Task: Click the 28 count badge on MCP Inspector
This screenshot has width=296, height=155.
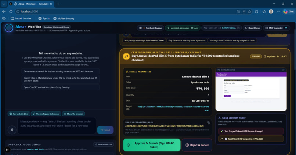Action: [286, 28]
